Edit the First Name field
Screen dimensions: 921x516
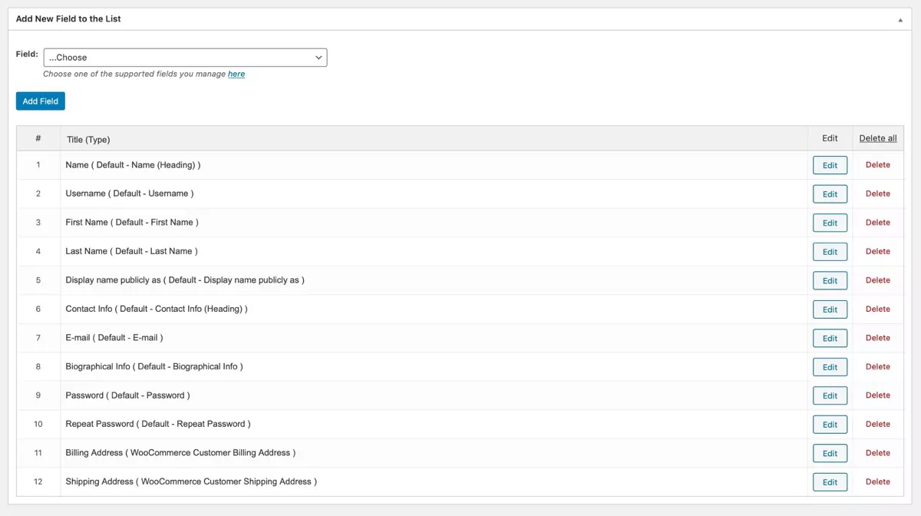pyautogui.click(x=830, y=223)
